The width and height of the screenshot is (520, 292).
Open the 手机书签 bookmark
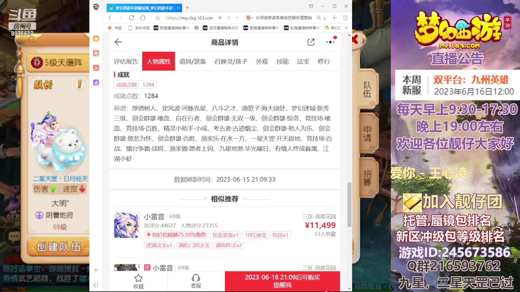coord(139,28)
